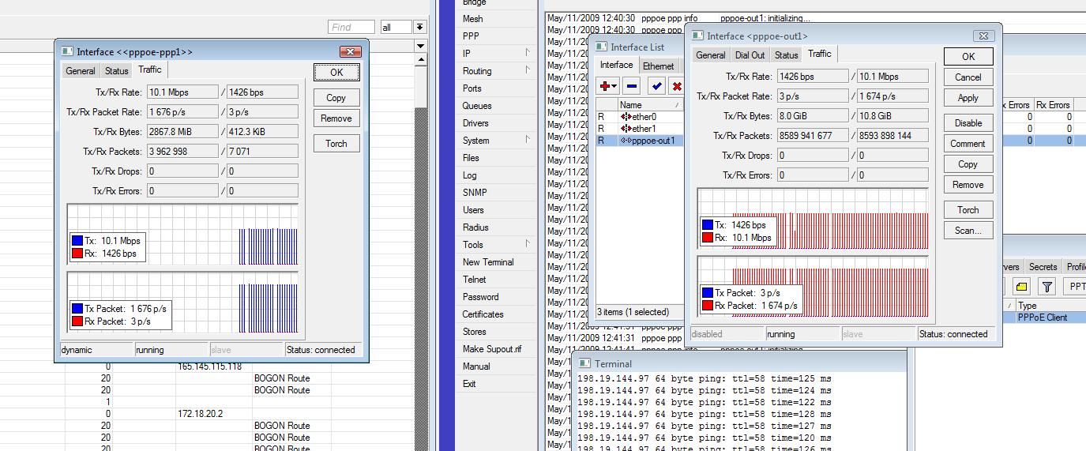The width and height of the screenshot is (1086, 451).
Task: Open the Add interface dropdown arrow
Action: (x=614, y=86)
